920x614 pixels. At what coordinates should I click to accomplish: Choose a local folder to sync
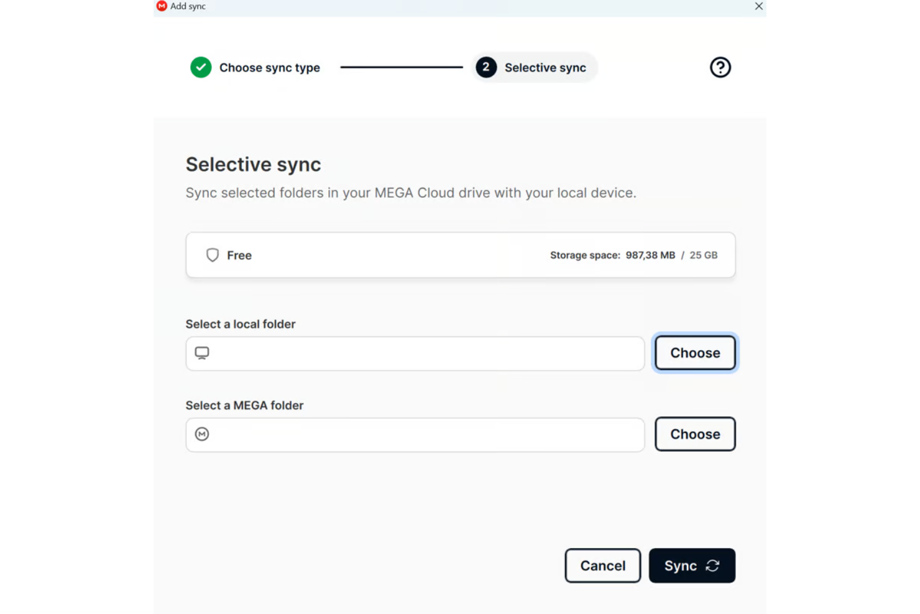(695, 353)
